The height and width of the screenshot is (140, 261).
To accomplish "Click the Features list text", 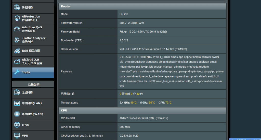I will pyautogui.click(x=172, y=72).
